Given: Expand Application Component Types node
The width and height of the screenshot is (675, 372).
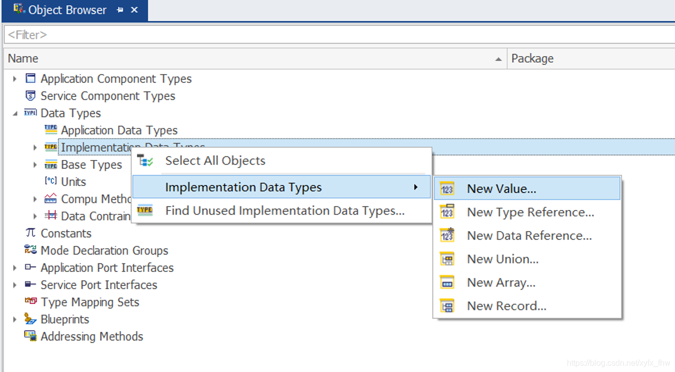Looking at the screenshot, I should click(x=15, y=79).
